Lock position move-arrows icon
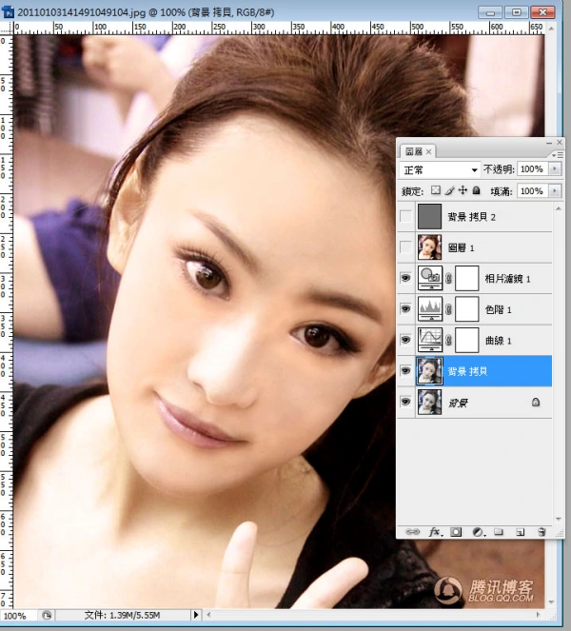This screenshot has height=631, width=571. (x=463, y=190)
